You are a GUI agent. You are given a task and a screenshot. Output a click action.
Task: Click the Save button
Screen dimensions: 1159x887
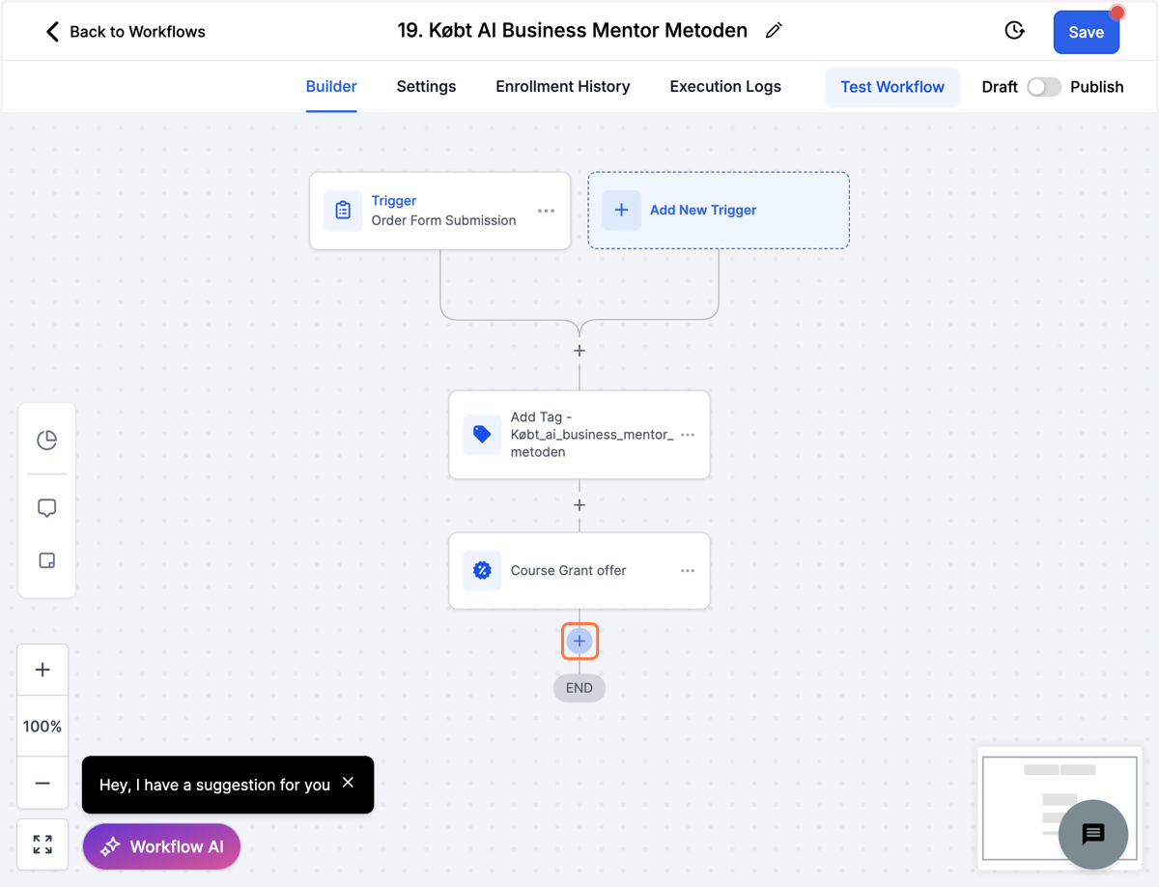click(x=1087, y=32)
